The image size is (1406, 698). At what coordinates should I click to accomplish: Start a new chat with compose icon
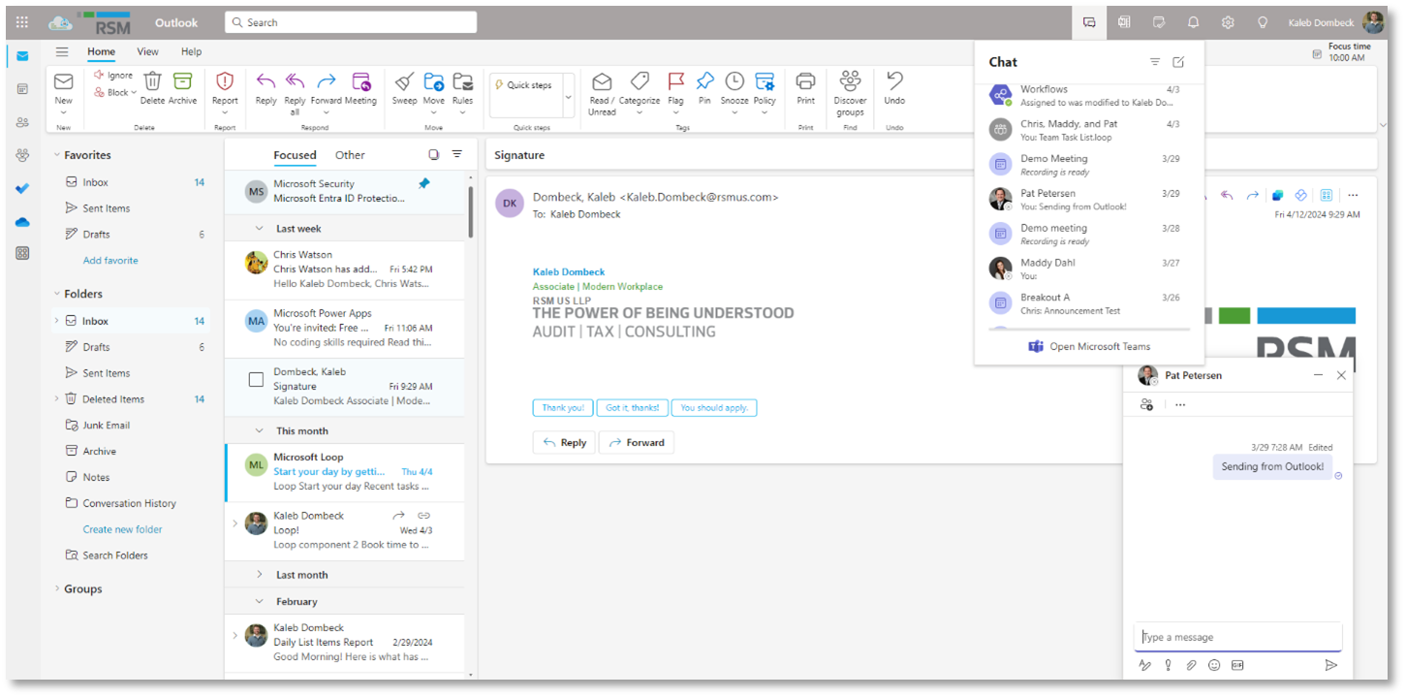tap(1178, 62)
